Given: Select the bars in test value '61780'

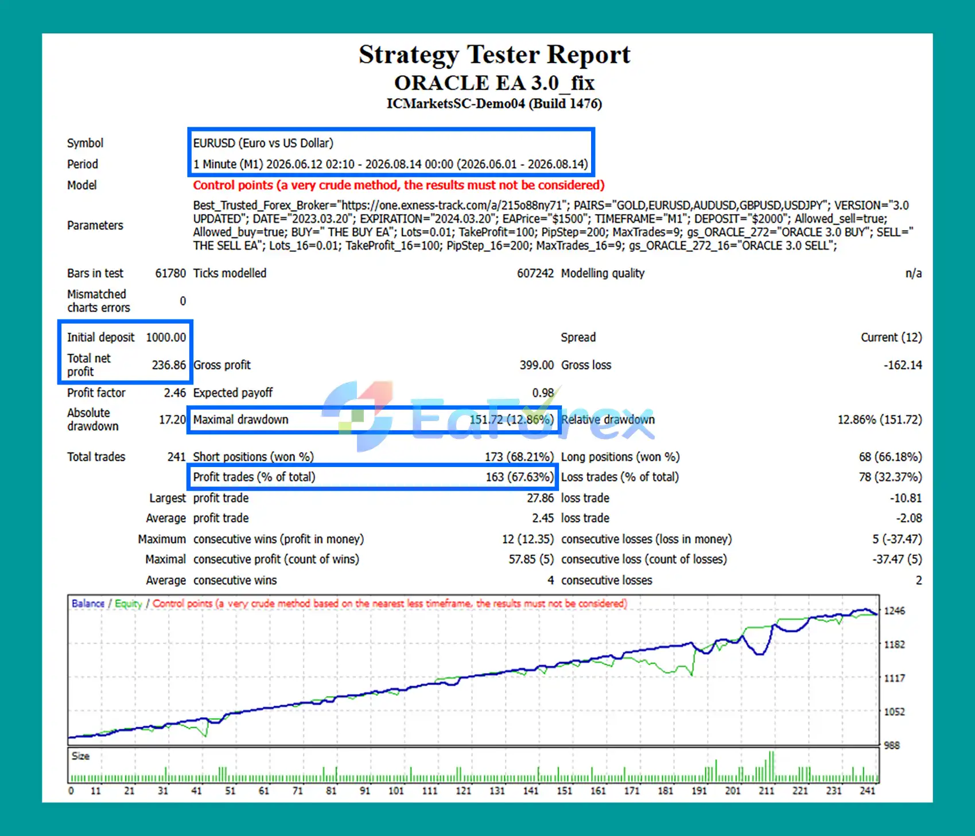Looking at the screenshot, I should (x=170, y=273).
